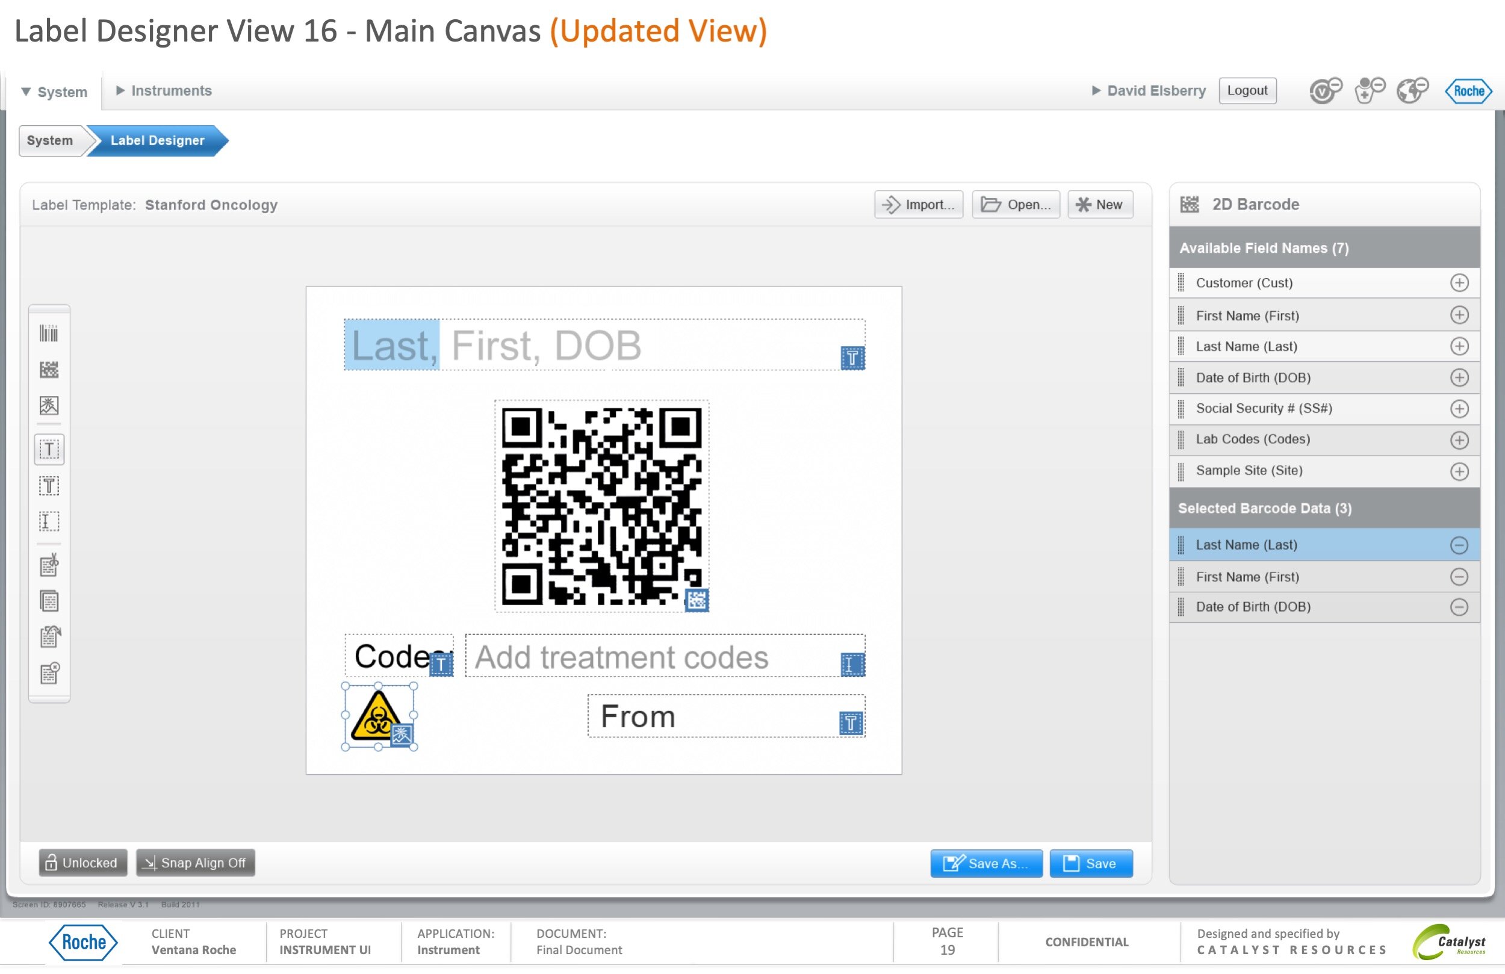
Task: Click the Available Field Names (7) header
Action: 1324,248
